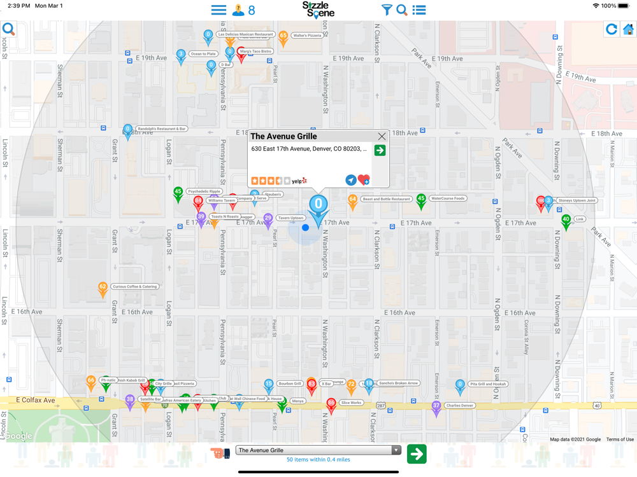Screen dimensions: 637x477
Task: Open the filter funnel icon
Action: pyautogui.click(x=387, y=10)
